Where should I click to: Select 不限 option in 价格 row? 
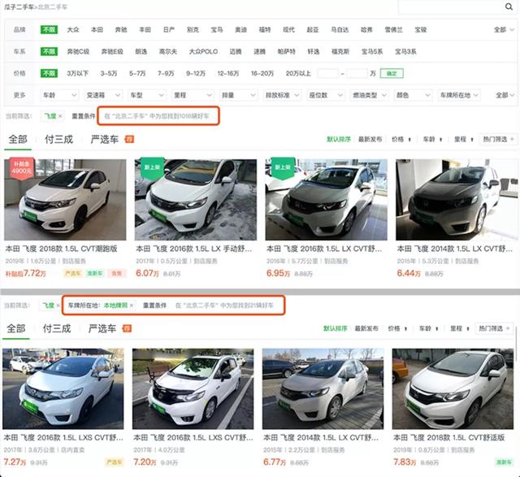click(x=49, y=73)
